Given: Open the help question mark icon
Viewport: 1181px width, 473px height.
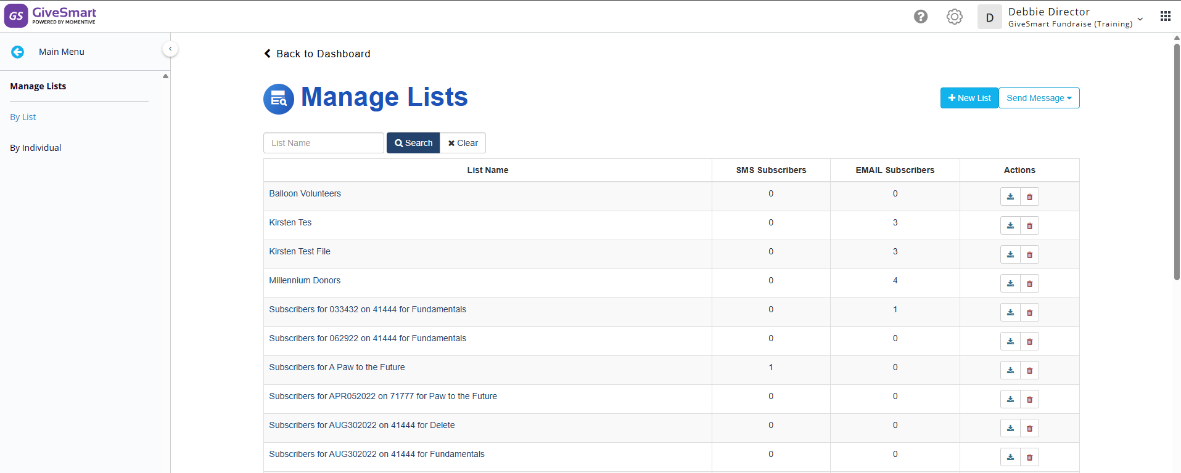Looking at the screenshot, I should 921,17.
